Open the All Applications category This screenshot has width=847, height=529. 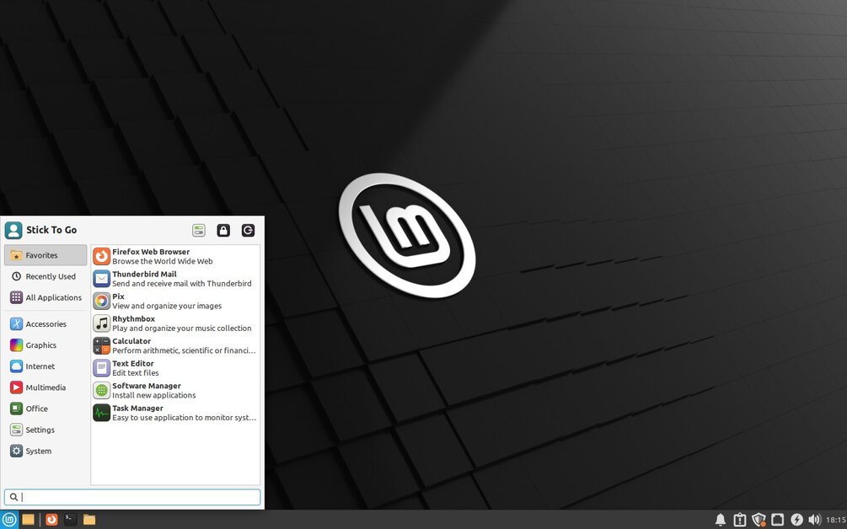click(x=46, y=297)
